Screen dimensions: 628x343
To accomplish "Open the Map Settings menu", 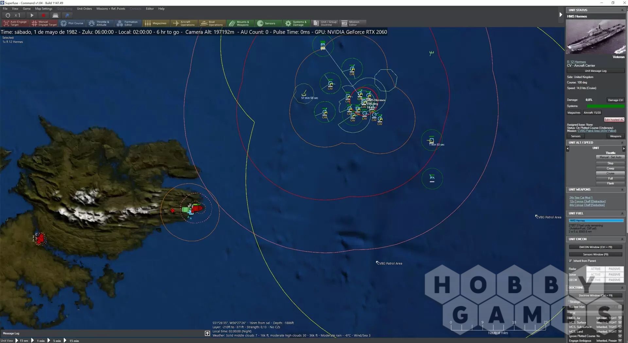I will click(x=44, y=9).
